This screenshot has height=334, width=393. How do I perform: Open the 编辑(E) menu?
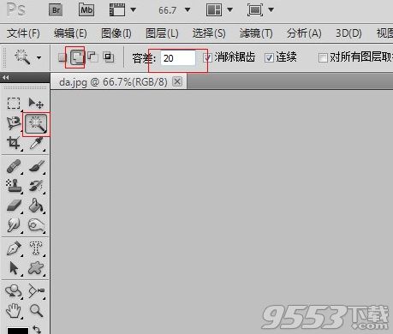[x=70, y=33]
